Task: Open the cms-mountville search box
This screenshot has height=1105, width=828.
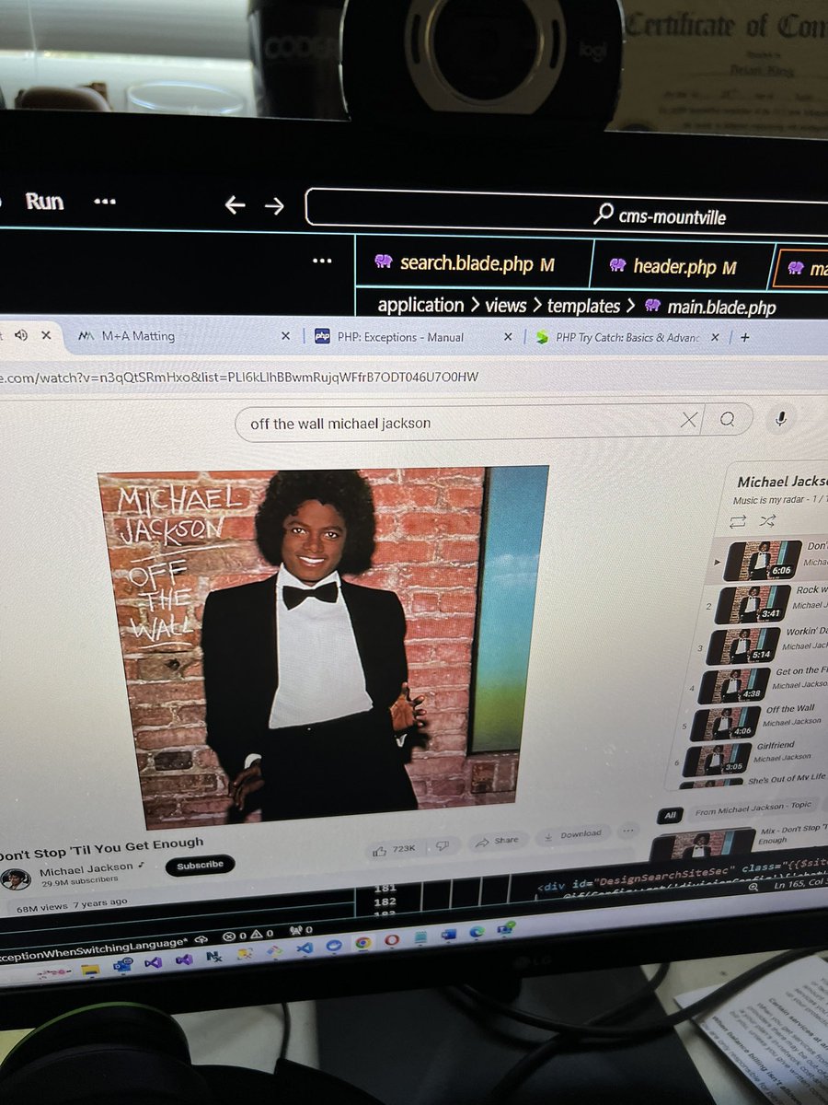Action: coord(567,209)
